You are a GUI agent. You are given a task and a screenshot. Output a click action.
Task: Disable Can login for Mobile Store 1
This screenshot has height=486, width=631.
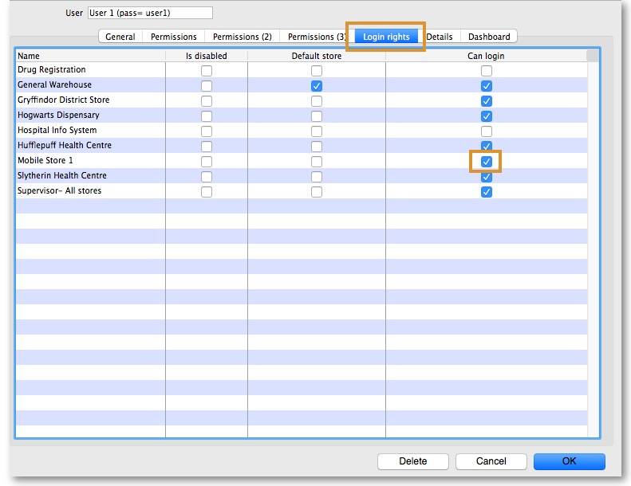tap(487, 162)
